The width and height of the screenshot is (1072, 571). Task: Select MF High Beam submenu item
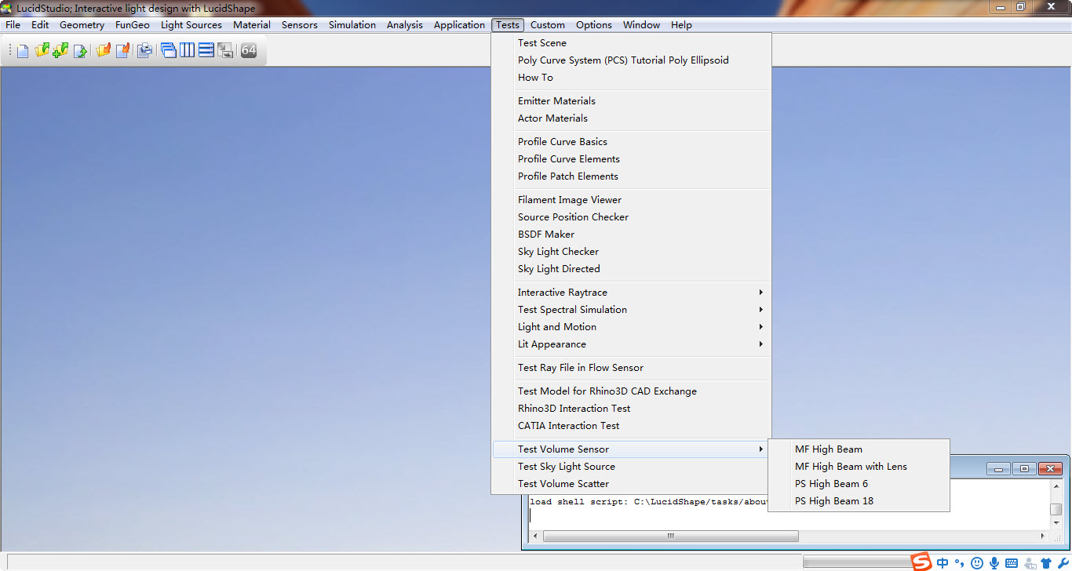point(859,449)
